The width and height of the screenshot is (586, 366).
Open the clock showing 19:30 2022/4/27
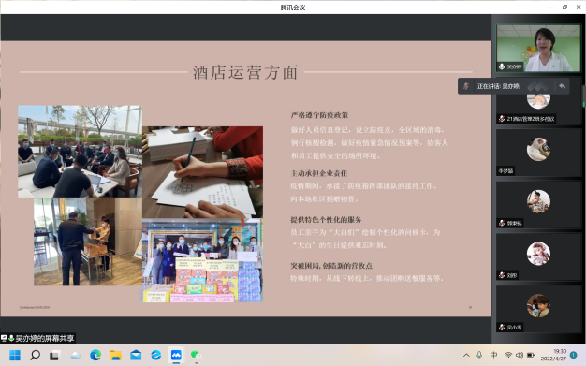click(553, 355)
